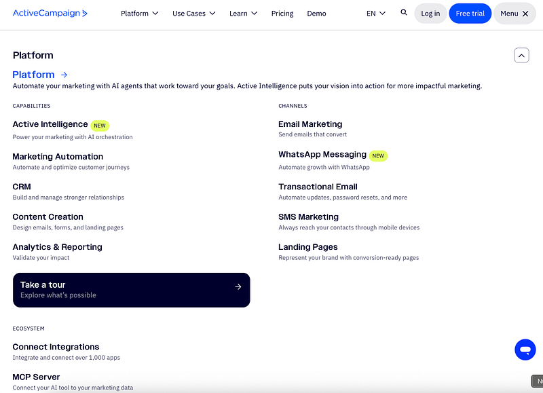The width and height of the screenshot is (543, 393).
Task: Click 'Send emails that convert' text
Action: point(312,134)
